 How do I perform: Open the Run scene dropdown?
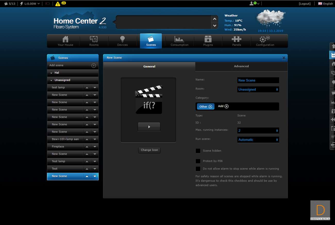pyautogui.click(x=258, y=140)
